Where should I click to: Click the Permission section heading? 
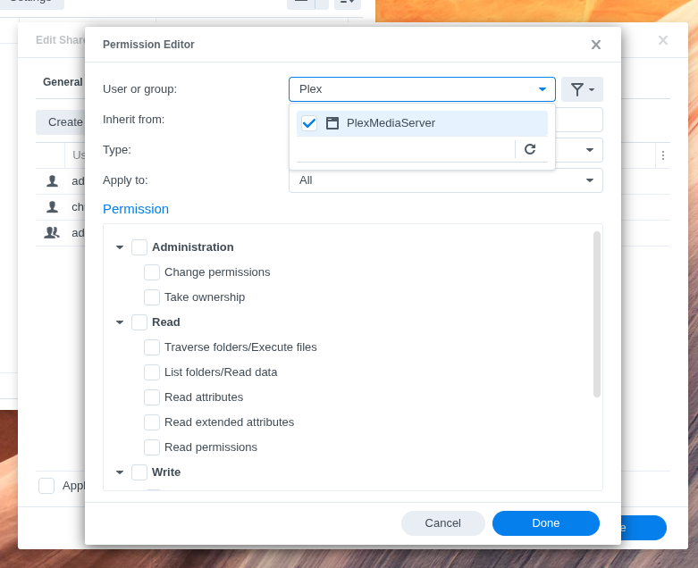point(136,209)
